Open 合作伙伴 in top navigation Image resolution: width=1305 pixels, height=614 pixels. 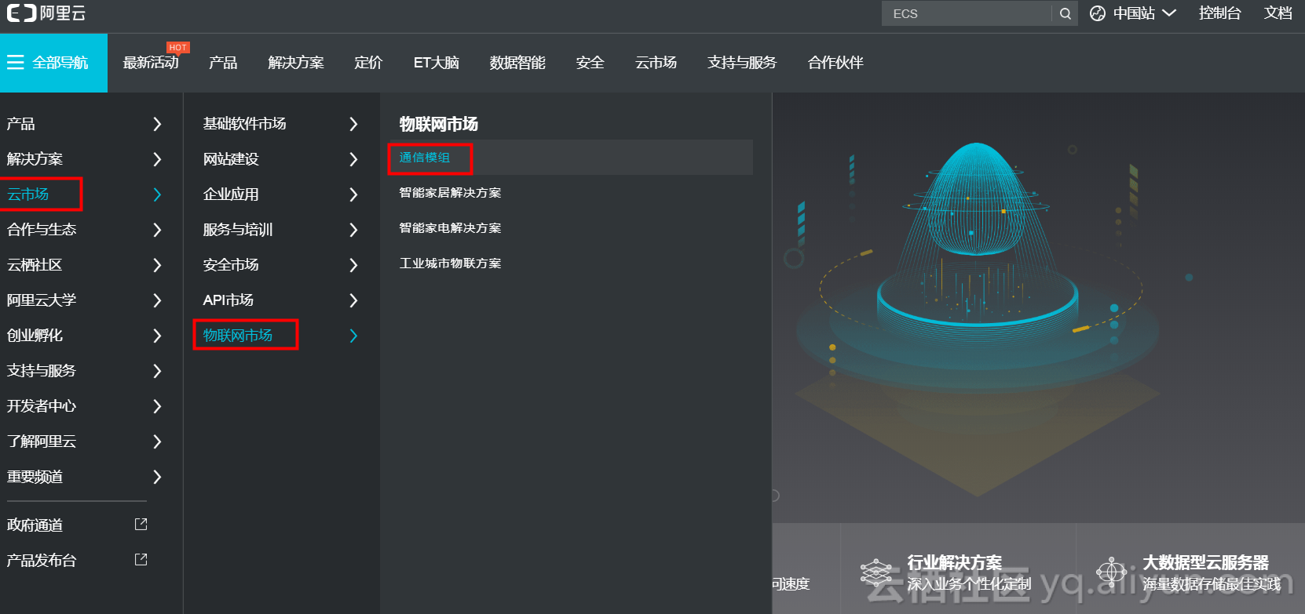click(x=835, y=63)
